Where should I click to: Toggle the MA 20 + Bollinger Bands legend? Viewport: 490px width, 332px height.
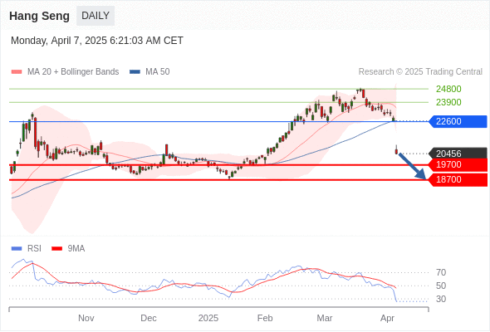click(x=65, y=72)
